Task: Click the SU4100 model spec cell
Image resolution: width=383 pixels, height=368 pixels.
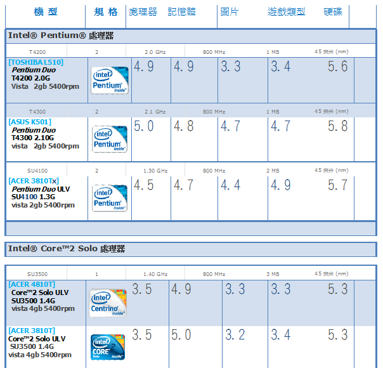Action: (37, 171)
